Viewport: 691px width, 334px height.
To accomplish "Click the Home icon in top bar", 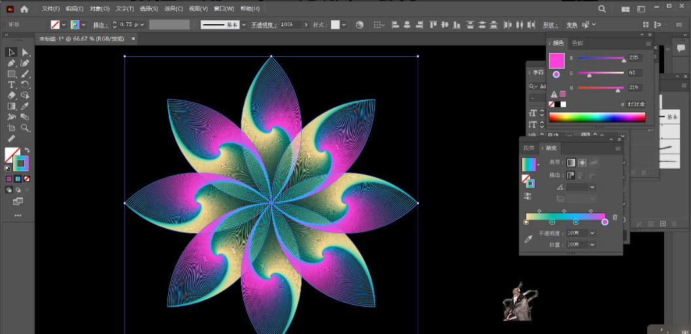I will point(24,9).
